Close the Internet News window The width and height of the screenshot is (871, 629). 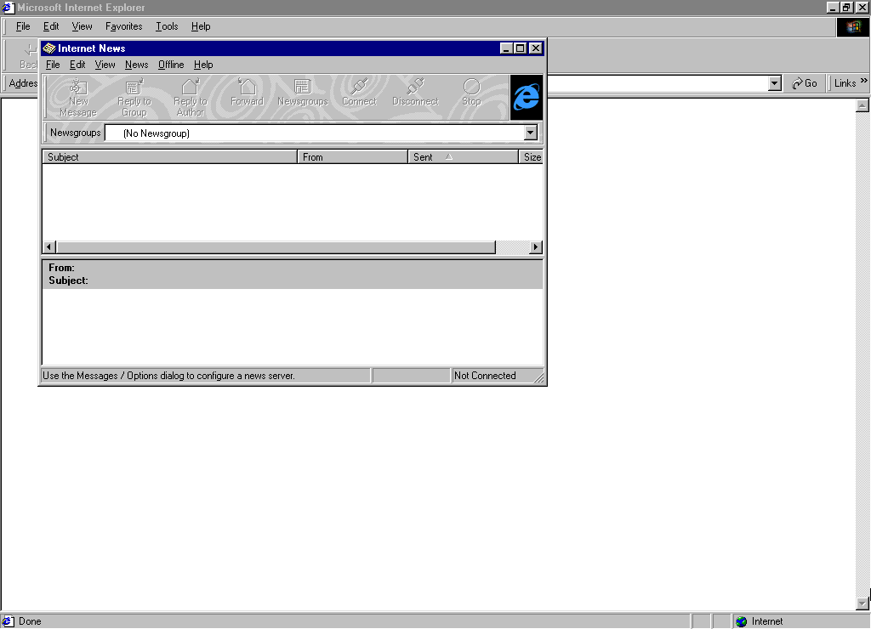[536, 48]
